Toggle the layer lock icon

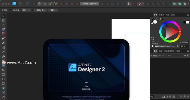188,55
